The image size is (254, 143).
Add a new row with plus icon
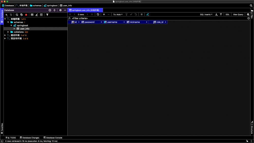[x=104, y=14]
